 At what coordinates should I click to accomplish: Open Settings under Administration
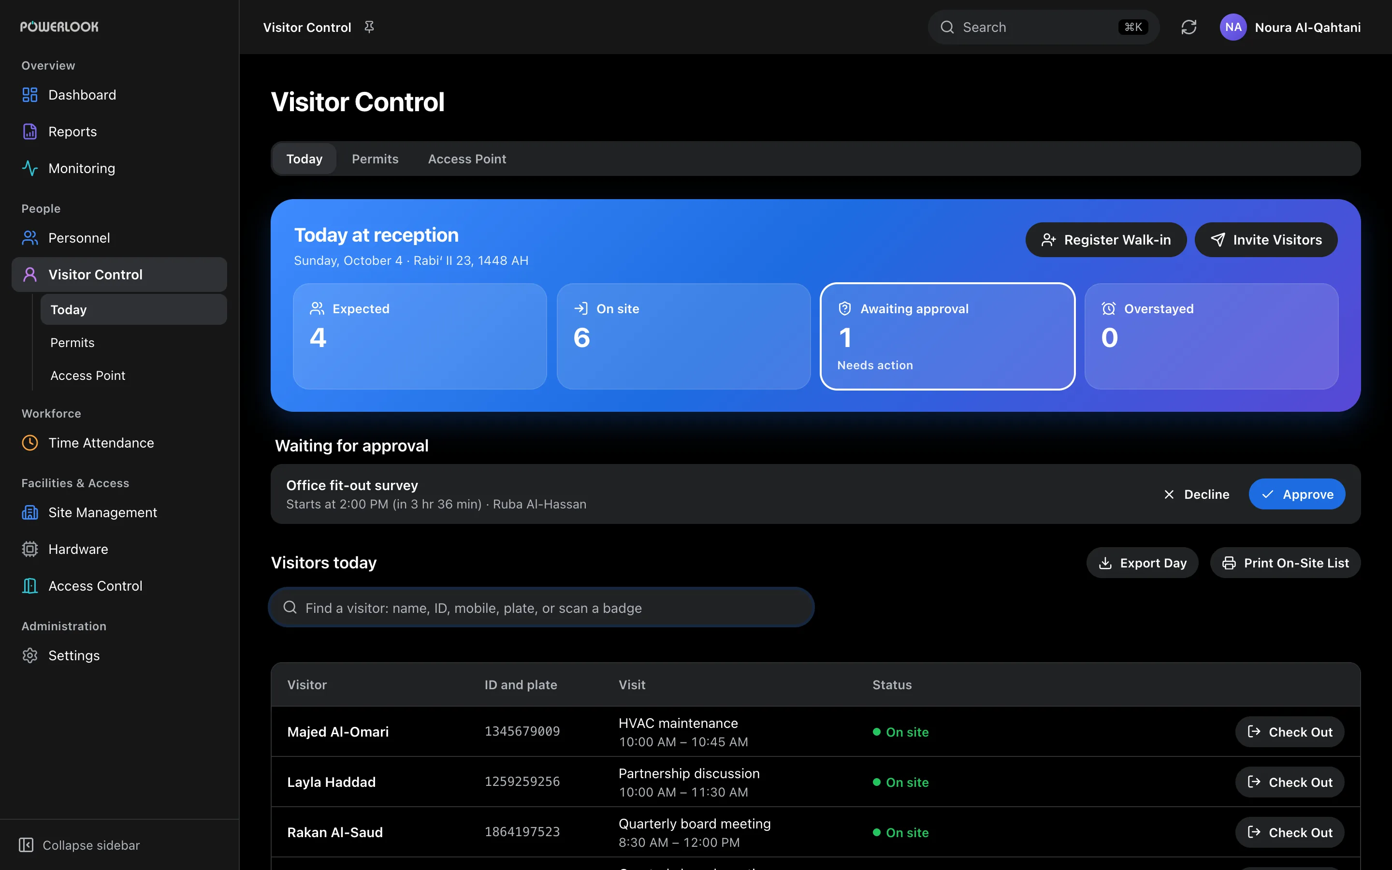pyautogui.click(x=119, y=655)
